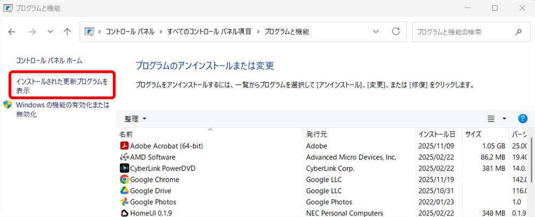Maximize the プログラムと機能 window
535x217 pixels.
coord(494,8)
